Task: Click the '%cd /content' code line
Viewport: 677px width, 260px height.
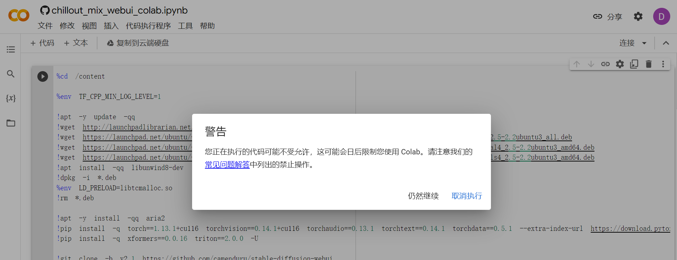Action: 81,76
